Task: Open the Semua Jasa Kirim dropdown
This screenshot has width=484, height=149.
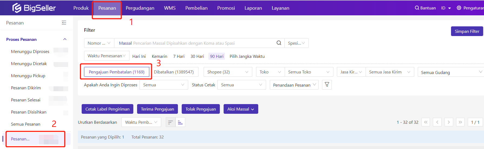Action: (390, 72)
